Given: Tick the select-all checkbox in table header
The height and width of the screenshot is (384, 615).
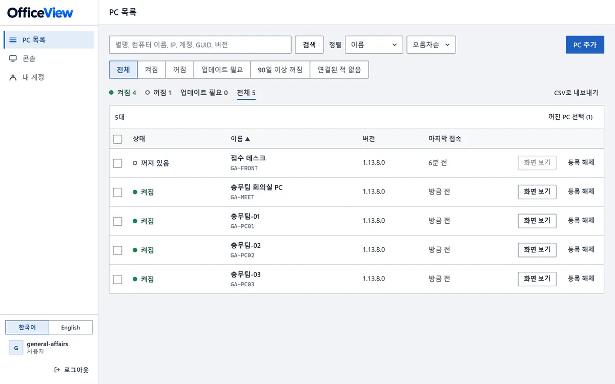Looking at the screenshot, I should pyautogui.click(x=118, y=139).
